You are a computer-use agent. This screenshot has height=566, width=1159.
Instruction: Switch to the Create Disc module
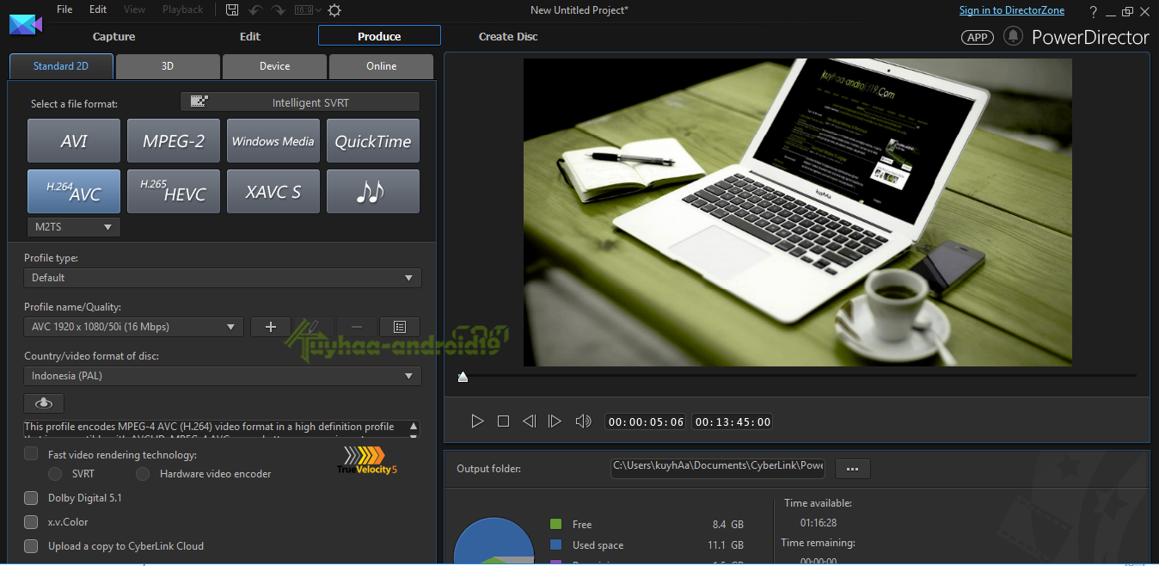coord(508,36)
